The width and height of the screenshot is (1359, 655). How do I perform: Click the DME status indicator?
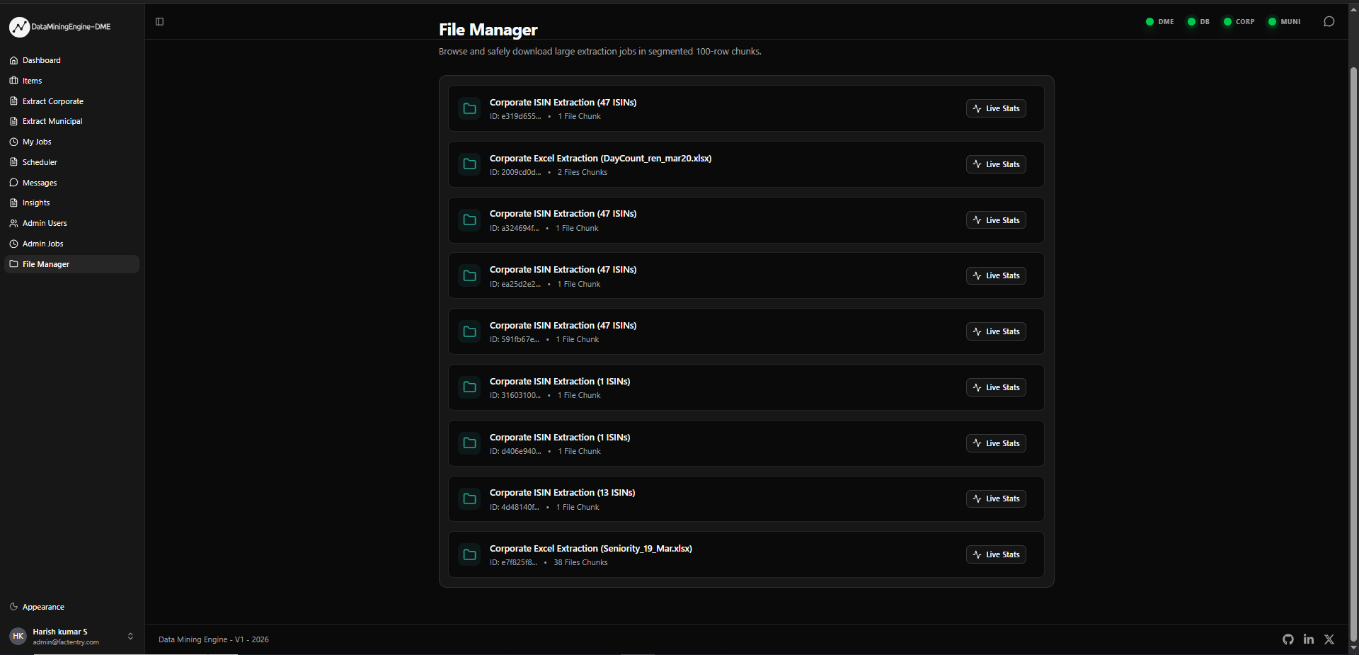pyautogui.click(x=1159, y=22)
